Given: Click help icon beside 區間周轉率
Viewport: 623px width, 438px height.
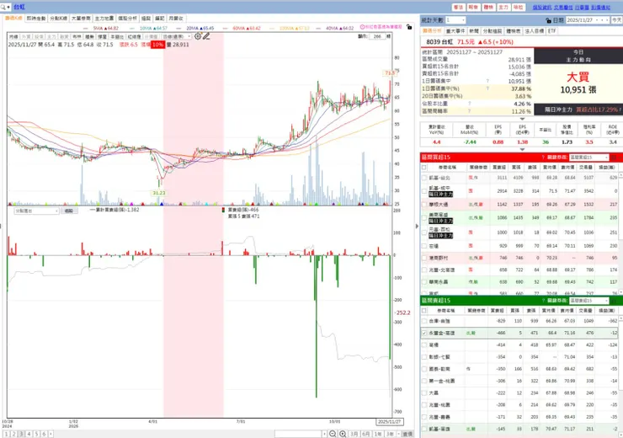Looking at the screenshot, I should pos(469,111).
